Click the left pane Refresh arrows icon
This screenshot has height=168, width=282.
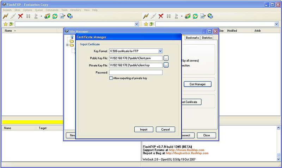click(x=55, y=16)
